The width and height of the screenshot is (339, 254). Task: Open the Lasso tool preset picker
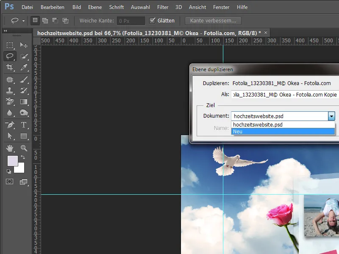click(x=23, y=21)
